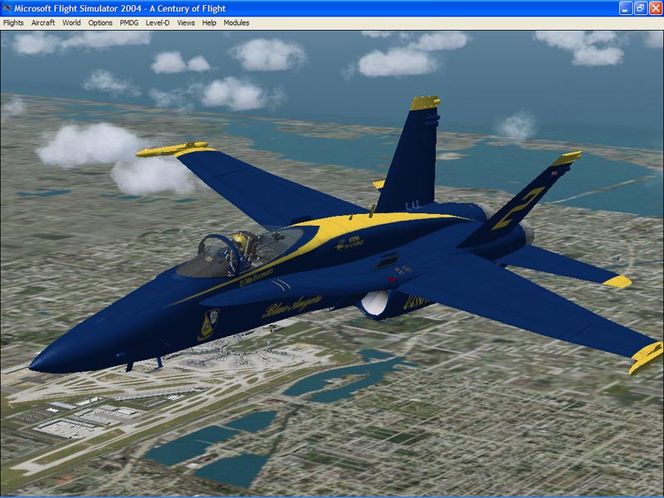Image resolution: width=664 pixels, height=498 pixels.
Task: Open the Modules menu
Action: click(237, 22)
